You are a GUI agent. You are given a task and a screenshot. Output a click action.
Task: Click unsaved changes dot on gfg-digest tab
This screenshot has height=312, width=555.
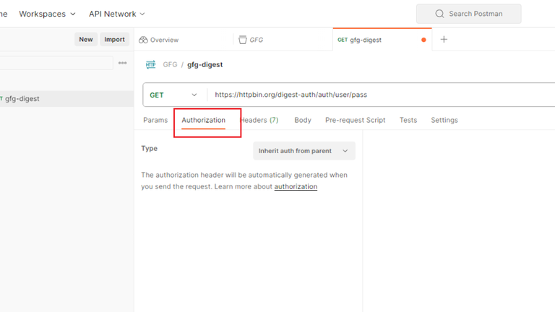coord(423,40)
